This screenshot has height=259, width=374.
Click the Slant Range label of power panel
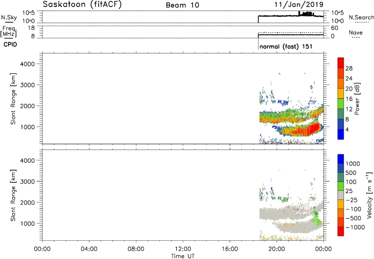[13, 99]
